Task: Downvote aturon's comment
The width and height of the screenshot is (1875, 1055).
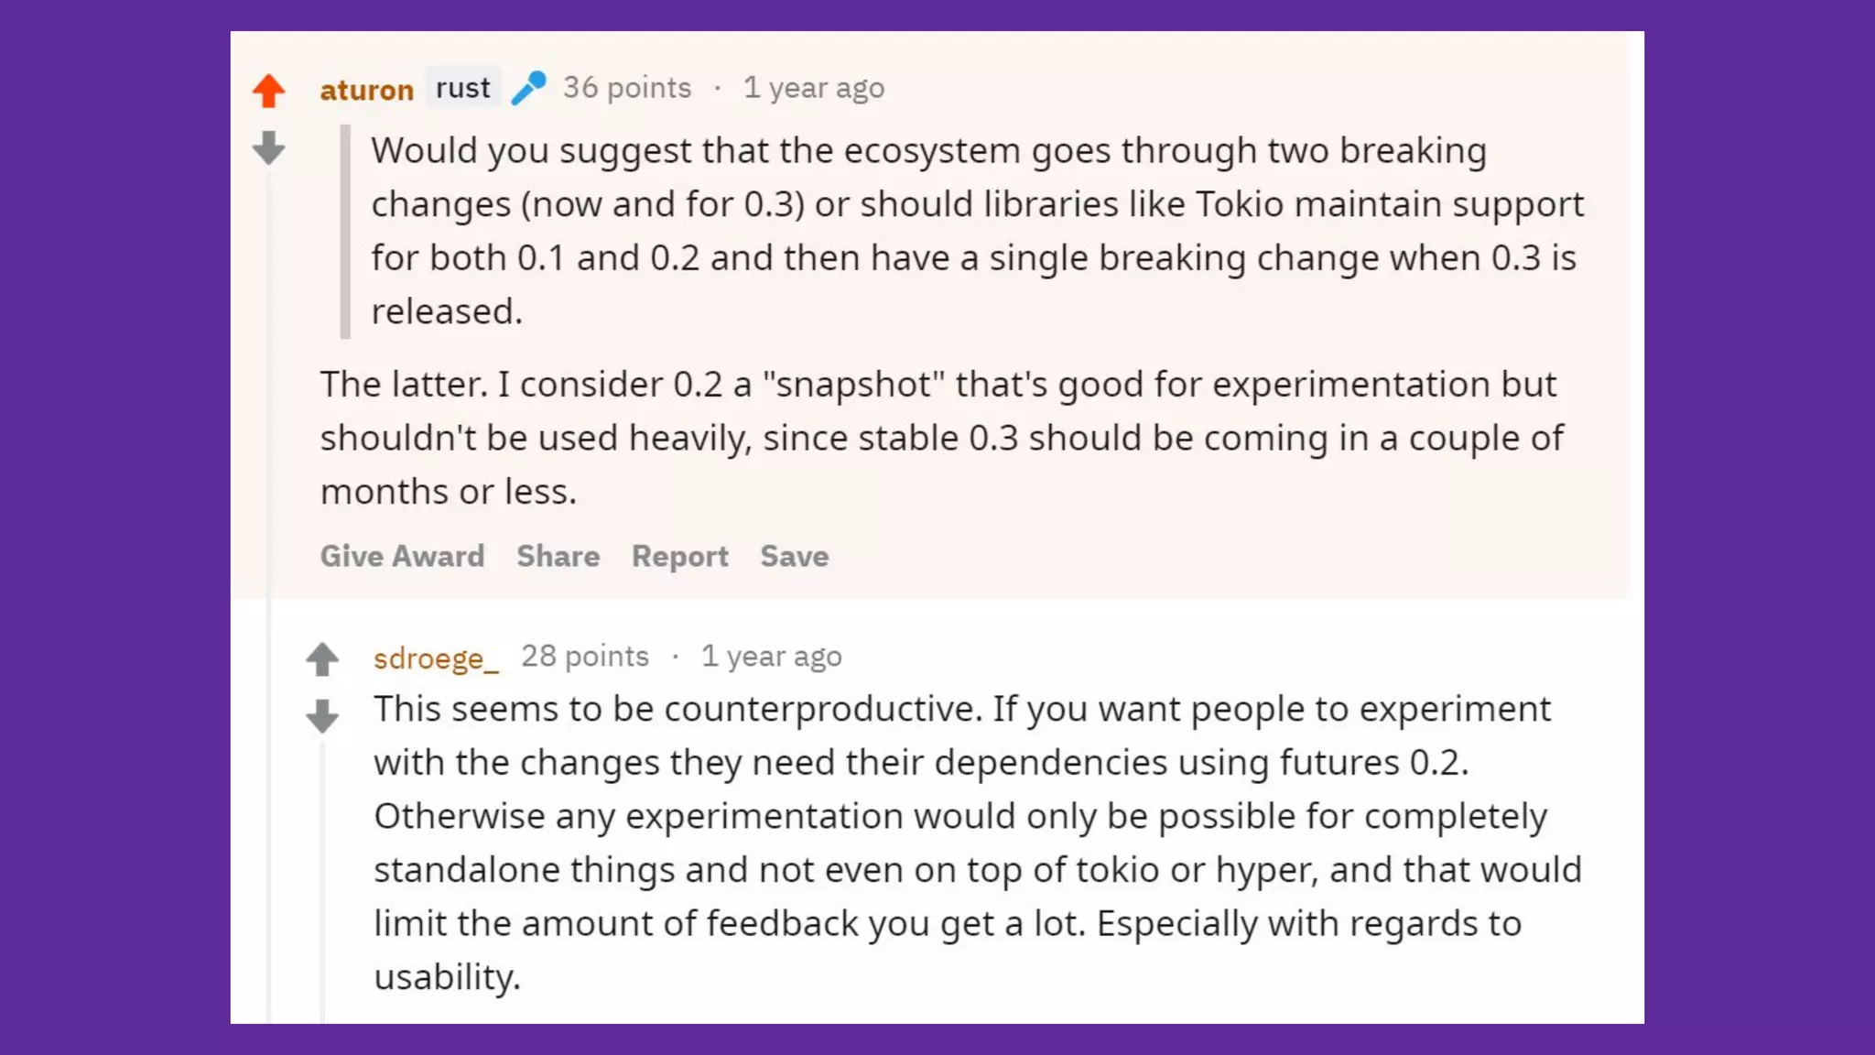Action: pyautogui.click(x=268, y=147)
